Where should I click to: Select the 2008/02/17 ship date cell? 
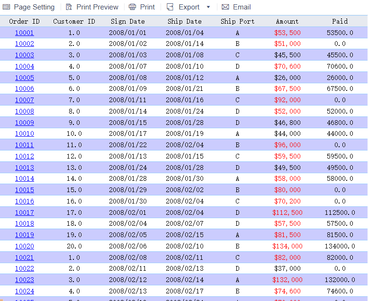(185, 291)
